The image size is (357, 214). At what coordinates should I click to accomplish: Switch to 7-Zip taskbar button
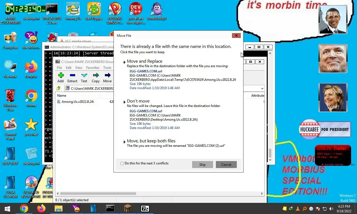[145, 208]
